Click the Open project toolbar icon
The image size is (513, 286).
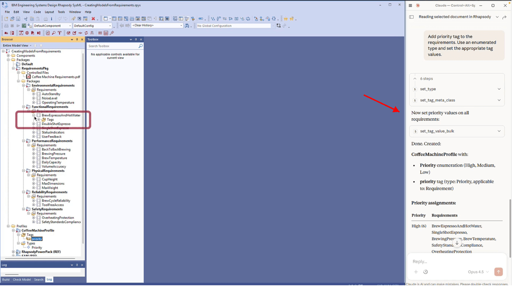[12, 19]
